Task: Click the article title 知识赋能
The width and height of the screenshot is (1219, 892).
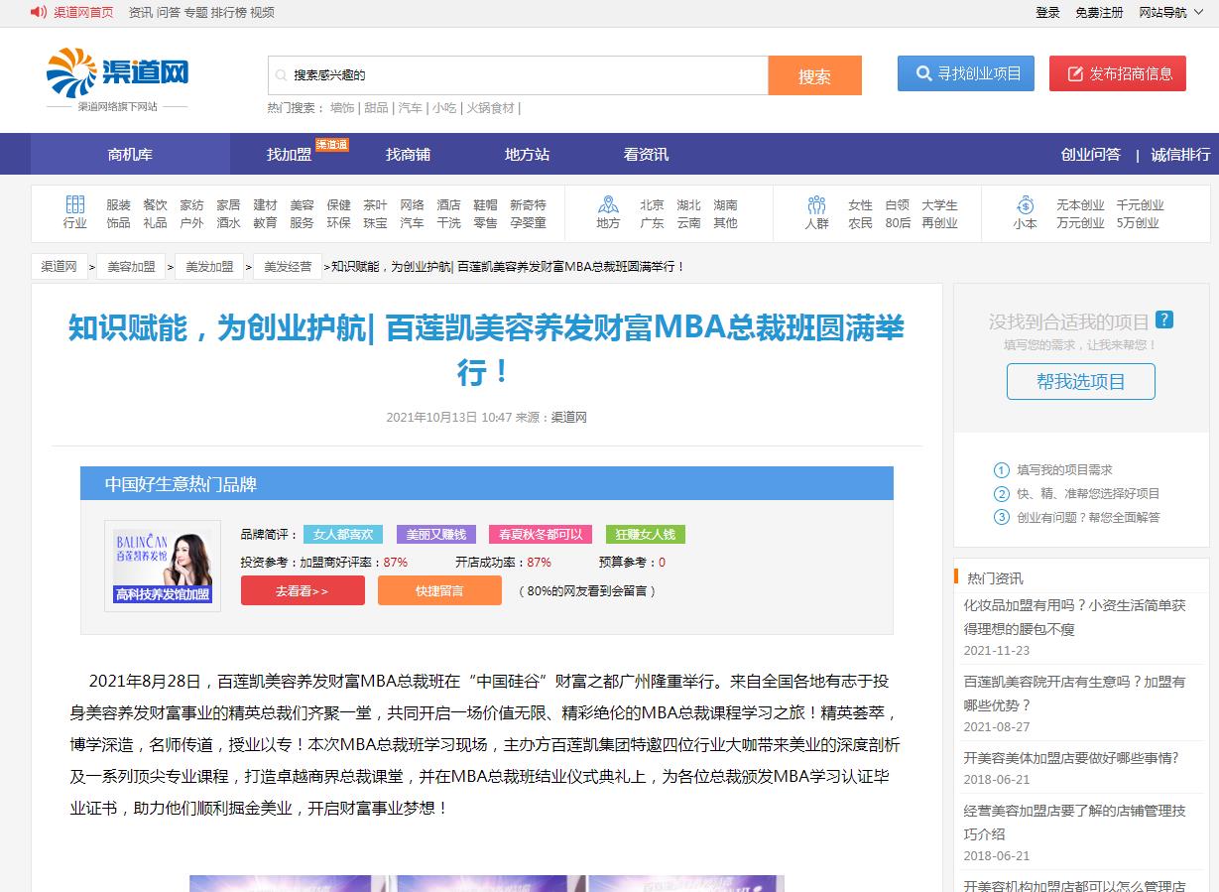Action: tap(486, 349)
